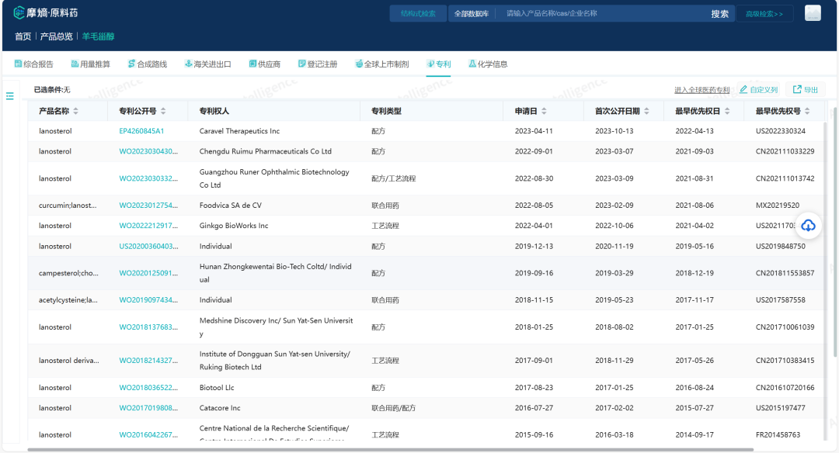Viewport: 839px width, 453px height.
Task: Select the Biotool Llc cell
Action: [216, 387]
